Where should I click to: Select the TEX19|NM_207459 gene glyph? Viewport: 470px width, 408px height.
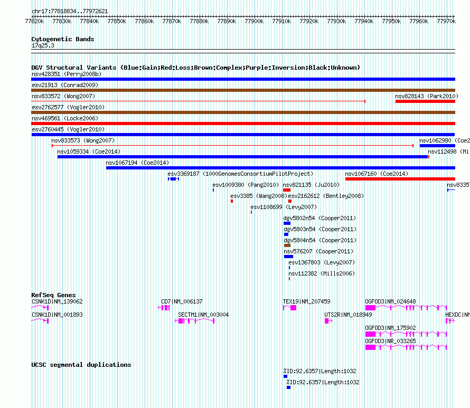289,308
